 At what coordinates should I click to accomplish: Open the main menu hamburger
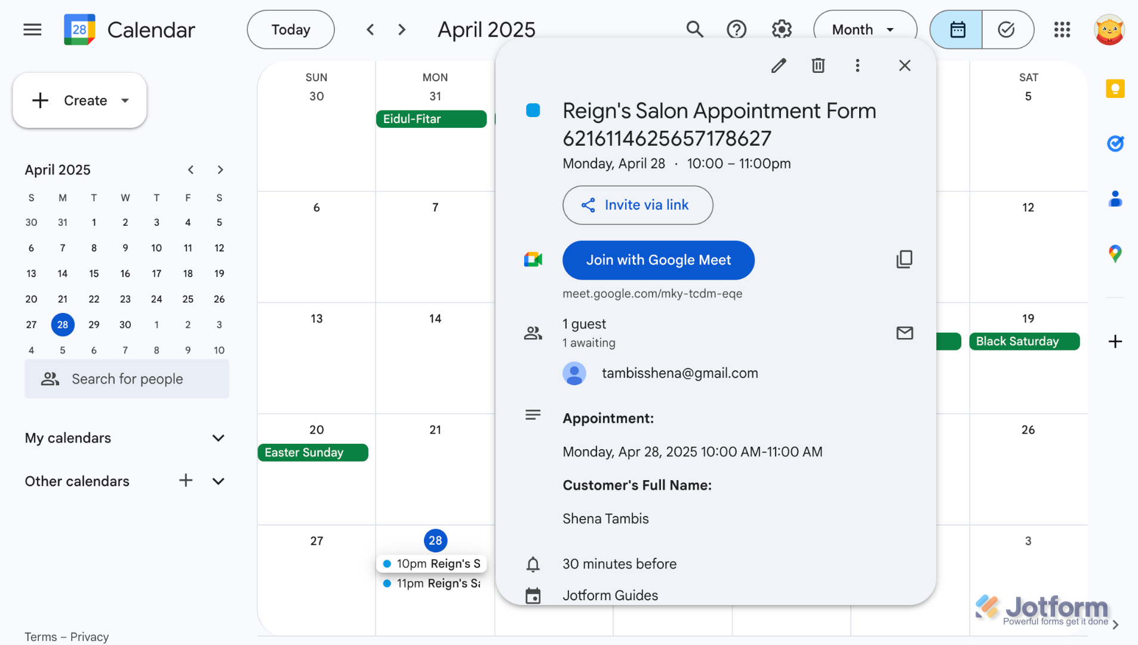tap(32, 29)
